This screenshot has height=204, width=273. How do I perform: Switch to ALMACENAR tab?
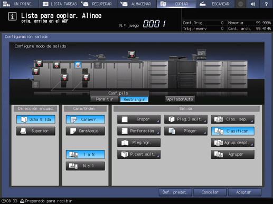[137, 4]
